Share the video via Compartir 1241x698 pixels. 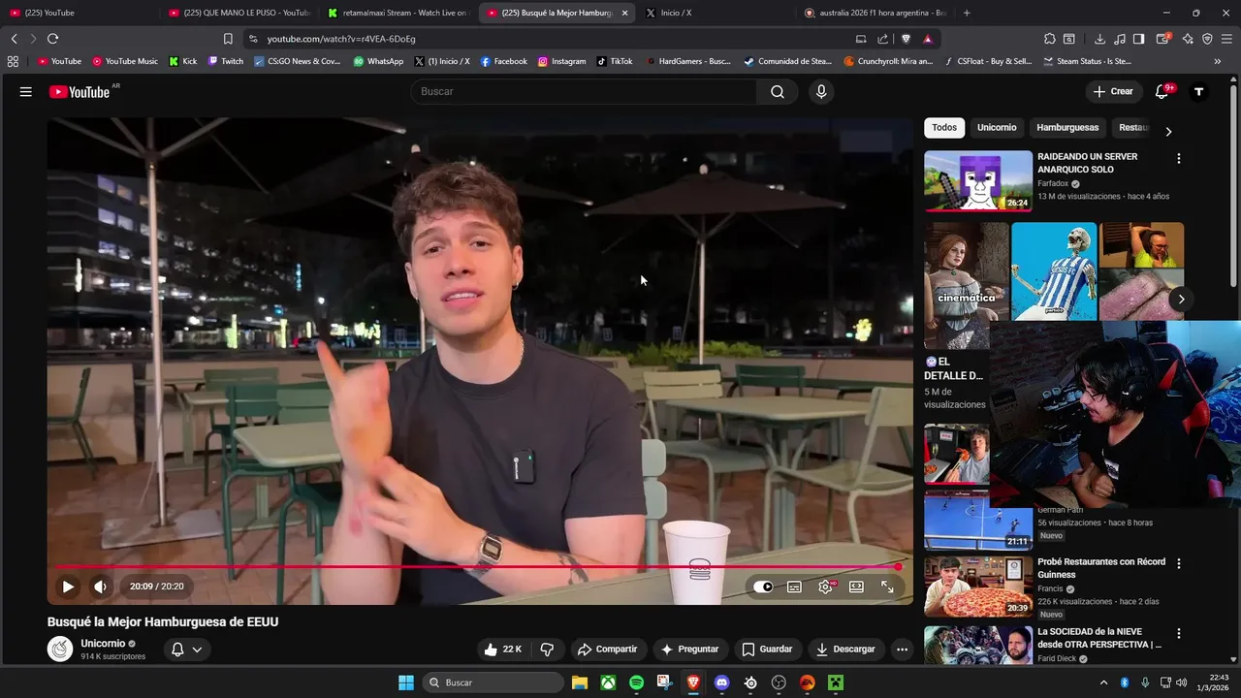pos(607,650)
